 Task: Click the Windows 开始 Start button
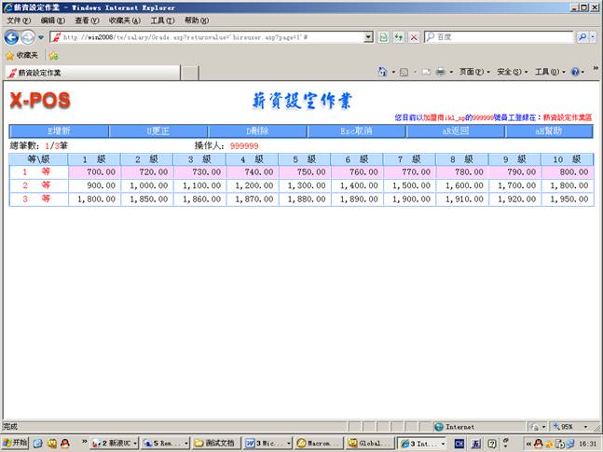tap(16, 444)
